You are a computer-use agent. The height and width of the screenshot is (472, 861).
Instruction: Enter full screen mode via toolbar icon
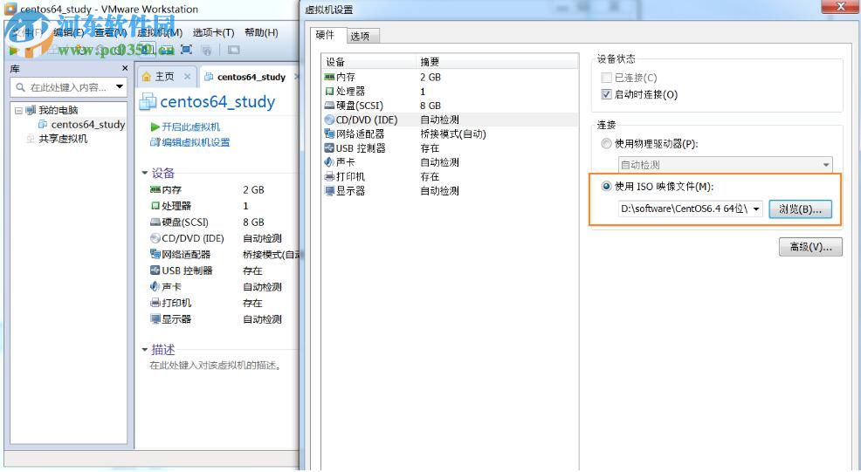tap(187, 50)
